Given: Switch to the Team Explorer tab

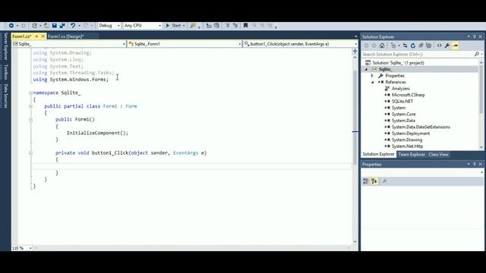Looking at the screenshot, I should click(412, 154).
